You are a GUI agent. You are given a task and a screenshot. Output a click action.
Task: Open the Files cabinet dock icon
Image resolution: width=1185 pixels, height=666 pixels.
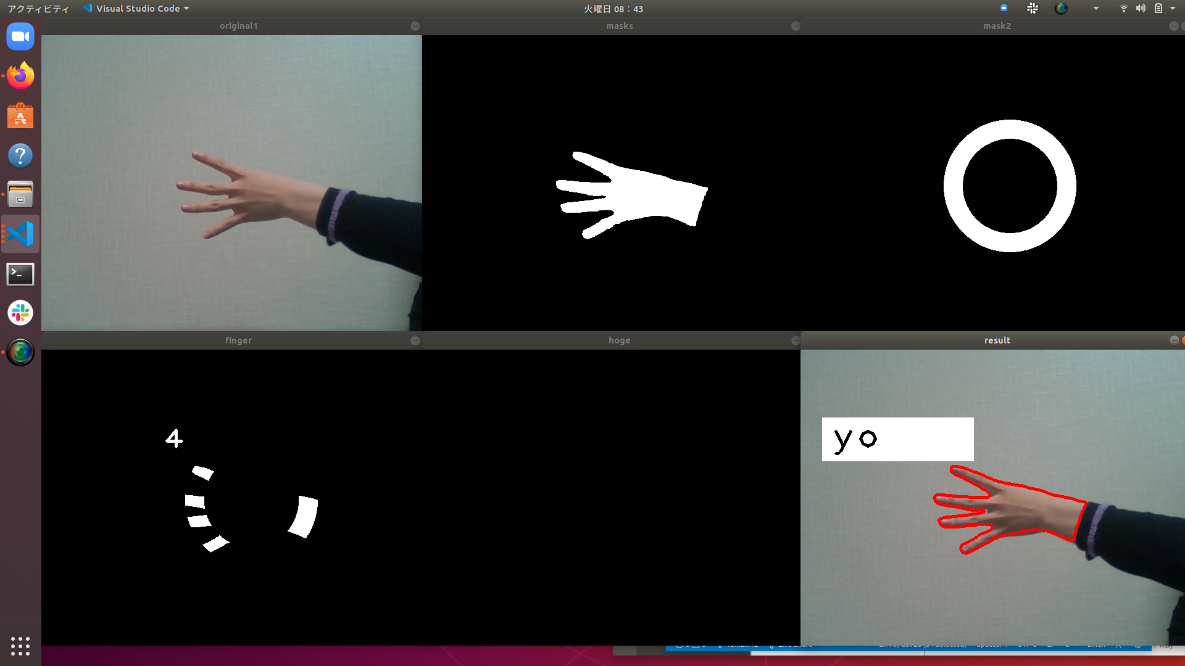click(x=20, y=195)
